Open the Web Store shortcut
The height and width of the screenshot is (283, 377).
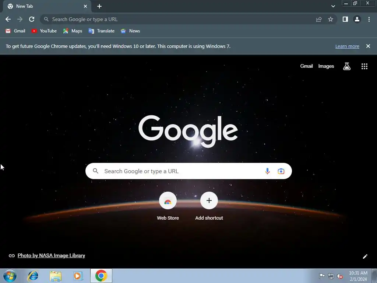pyautogui.click(x=168, y=206)
